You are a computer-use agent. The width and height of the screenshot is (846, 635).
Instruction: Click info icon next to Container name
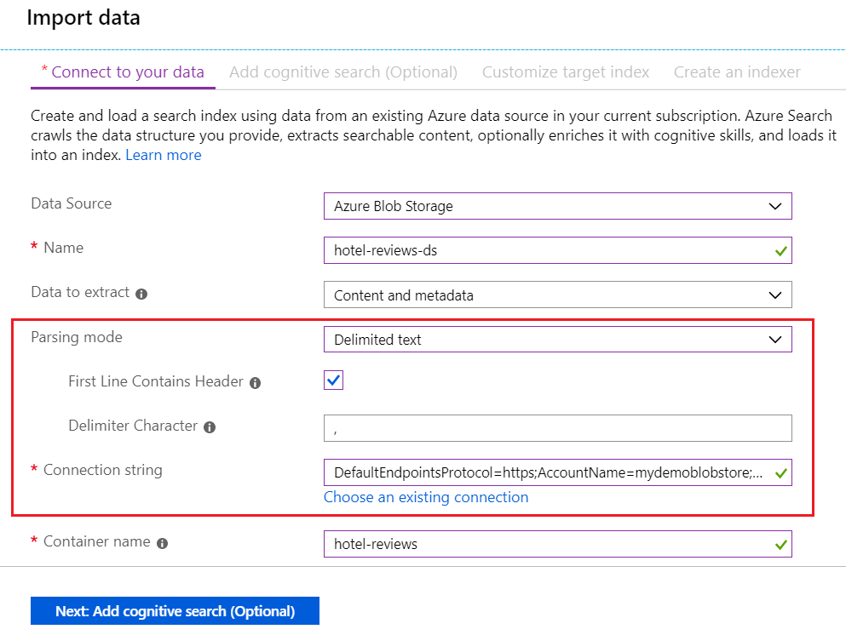point(162,543)
